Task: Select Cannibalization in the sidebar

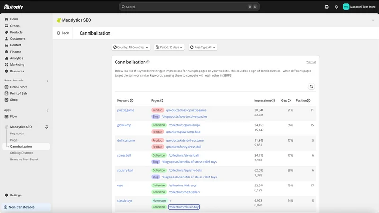Action: [26, 146]
